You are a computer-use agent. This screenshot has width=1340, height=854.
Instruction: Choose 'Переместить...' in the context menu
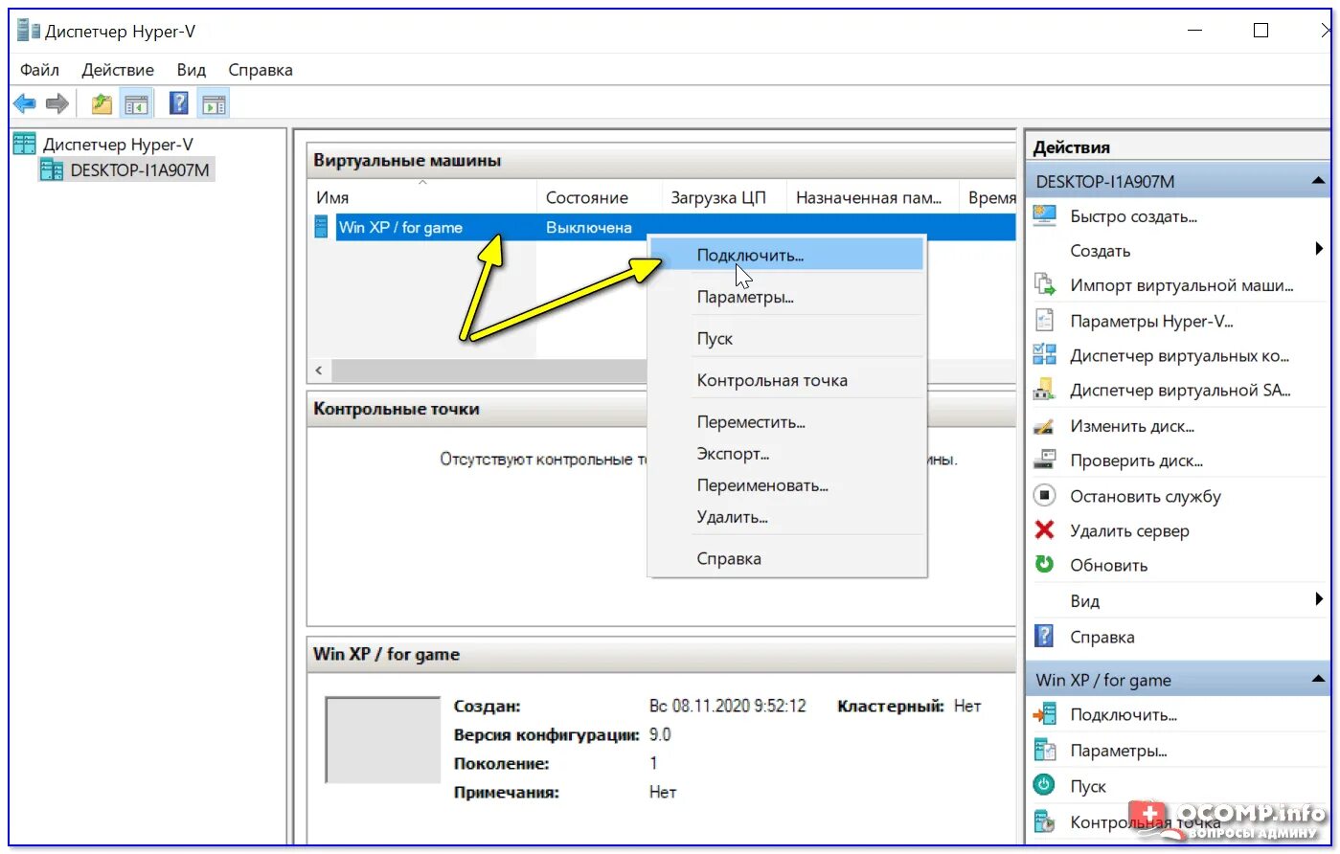(786, 421)
